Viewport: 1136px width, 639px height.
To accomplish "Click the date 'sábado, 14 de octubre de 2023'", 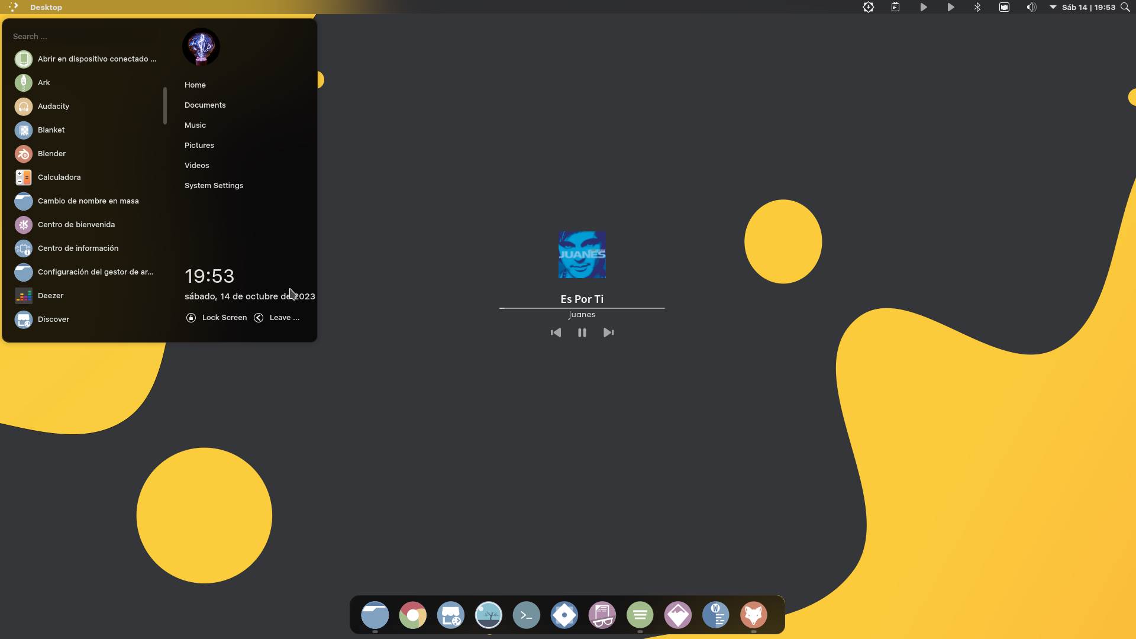I will (250, 296).
